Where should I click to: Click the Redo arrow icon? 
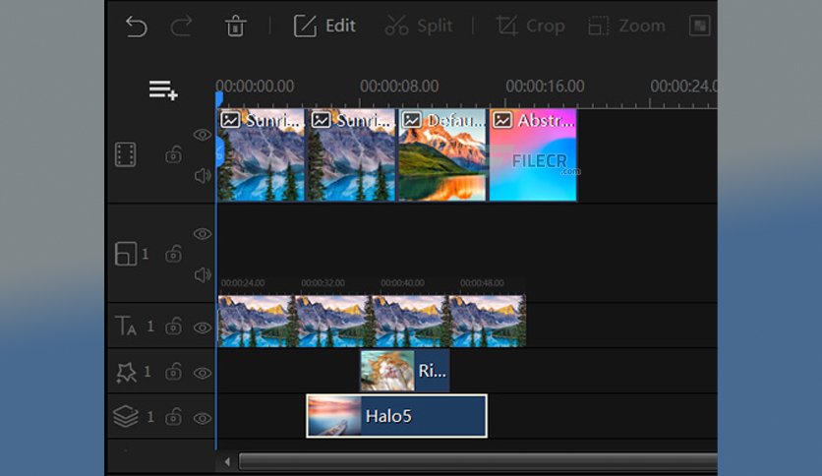(181, 27)
